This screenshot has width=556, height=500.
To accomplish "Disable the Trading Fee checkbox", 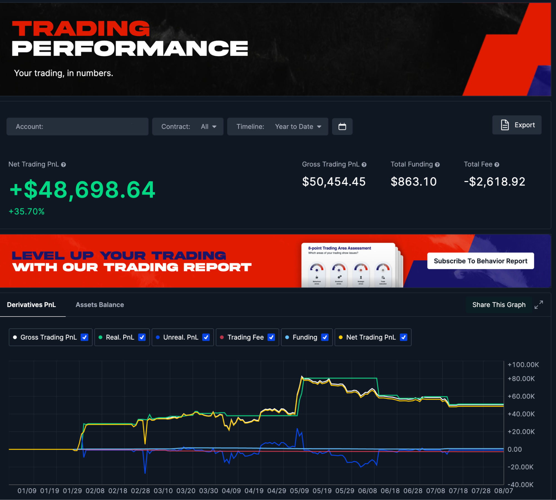I will coord(271,337).
